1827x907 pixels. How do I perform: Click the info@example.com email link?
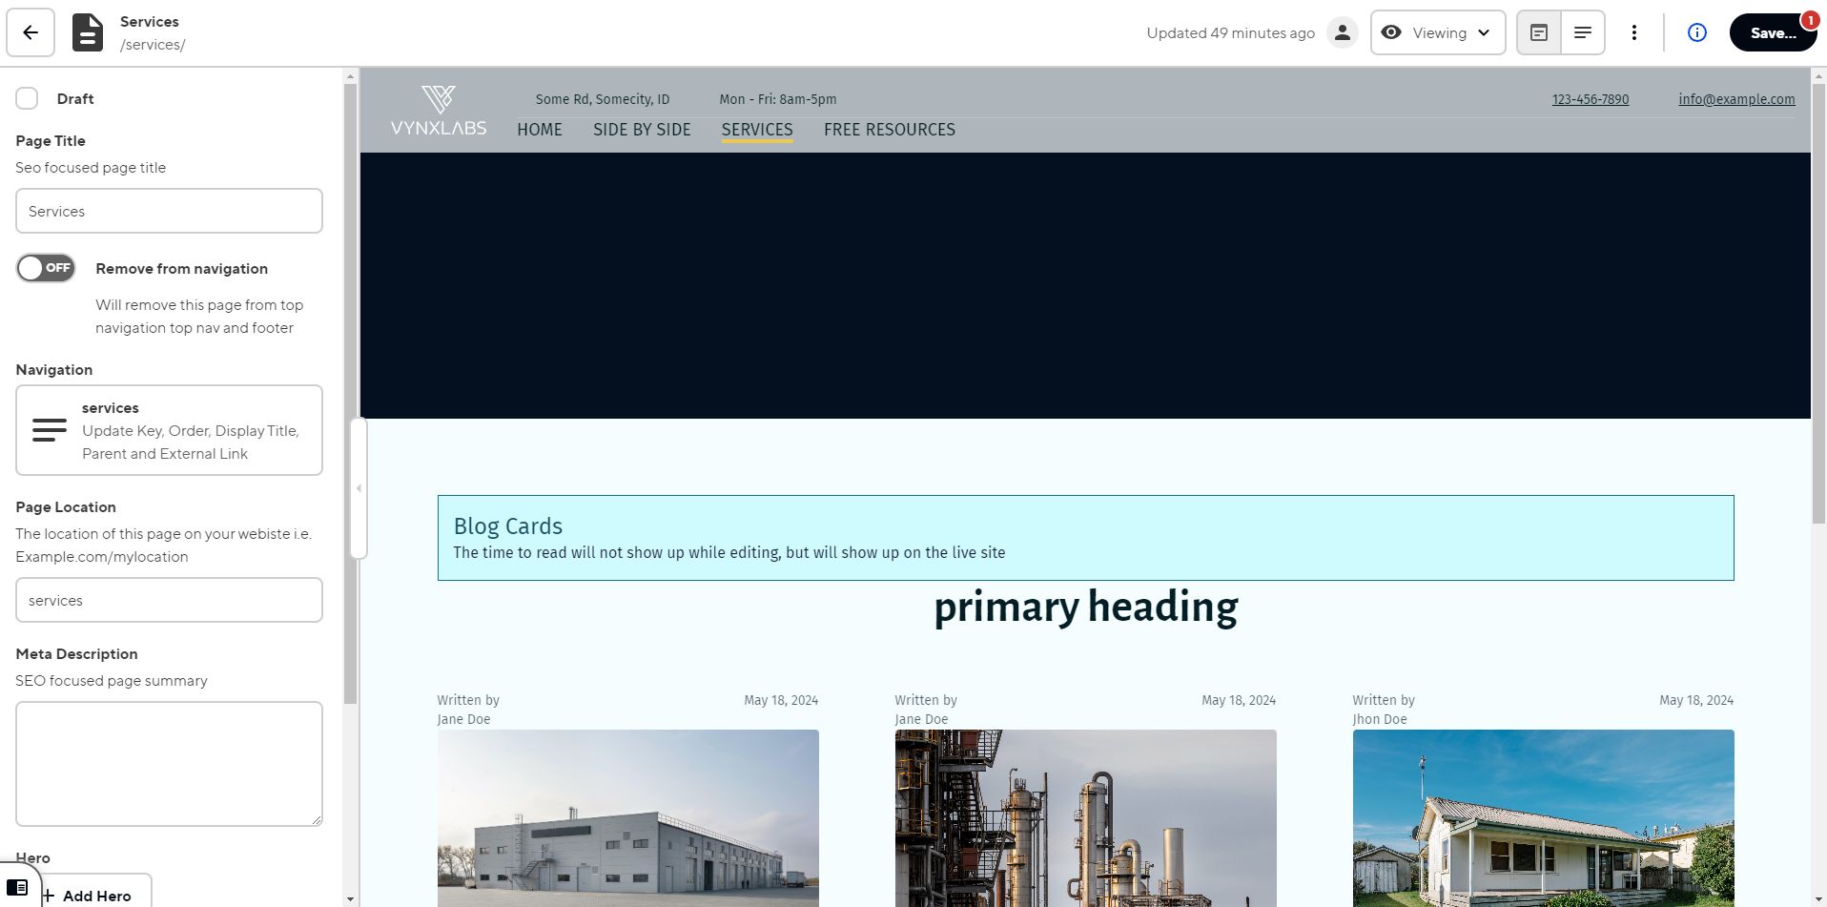(x=1736, y=99)
